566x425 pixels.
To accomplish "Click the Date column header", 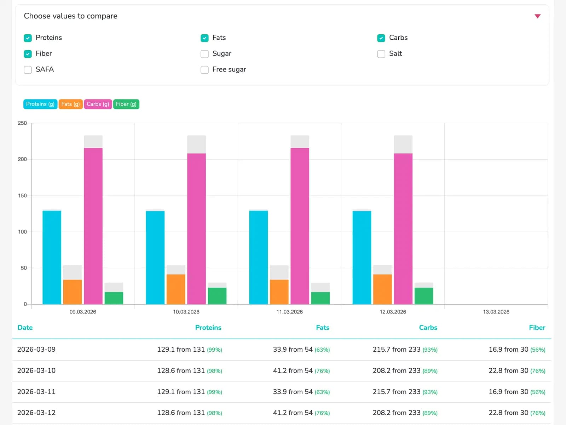I will coord(25,328).
